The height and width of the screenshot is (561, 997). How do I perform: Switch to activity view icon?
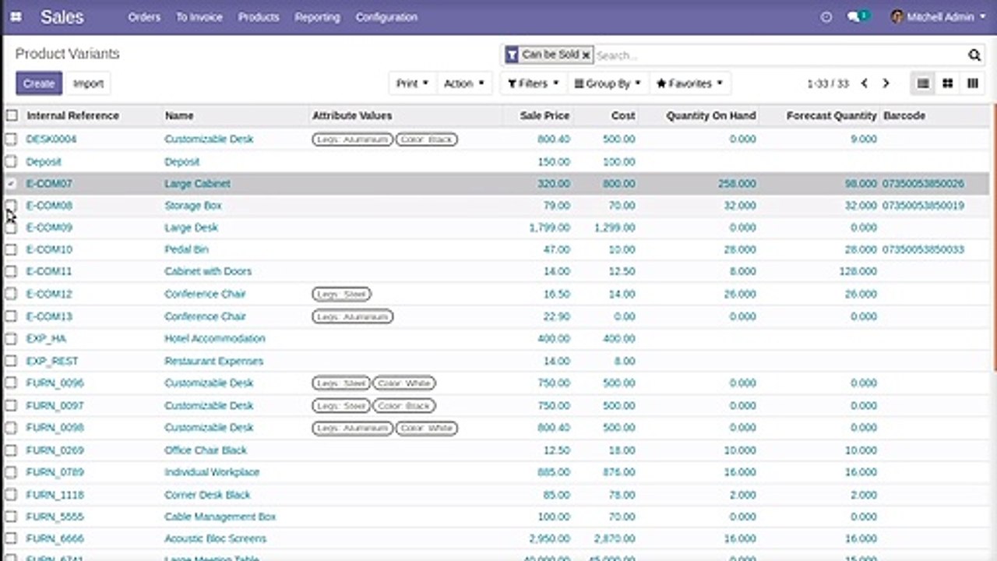[x=973, y=83]
